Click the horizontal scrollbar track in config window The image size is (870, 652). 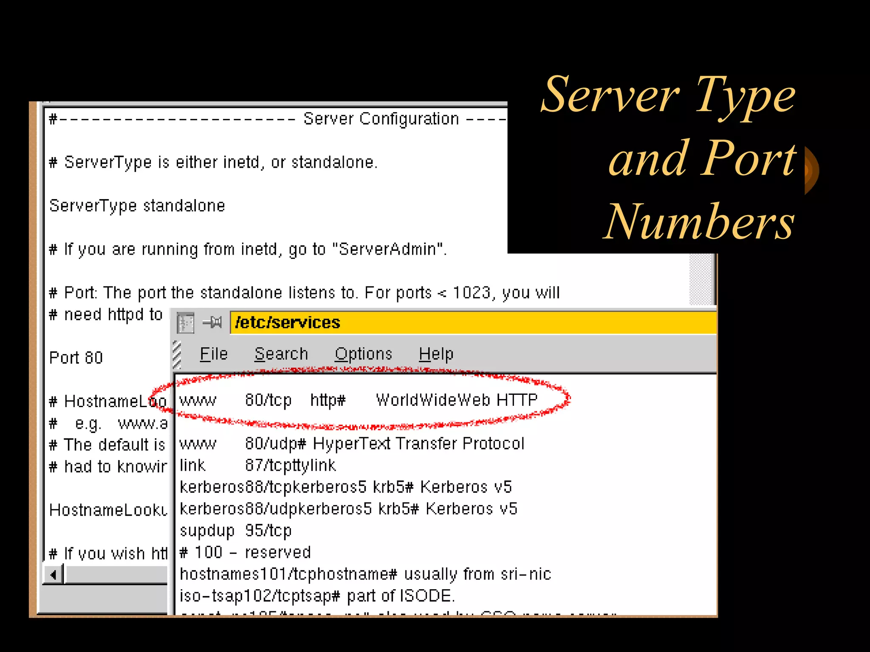pyautogui.click(x=116, y=575)
